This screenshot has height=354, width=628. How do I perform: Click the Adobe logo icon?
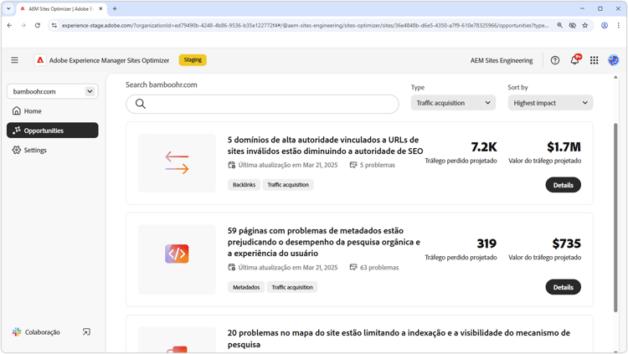click(x=40, y=60)
